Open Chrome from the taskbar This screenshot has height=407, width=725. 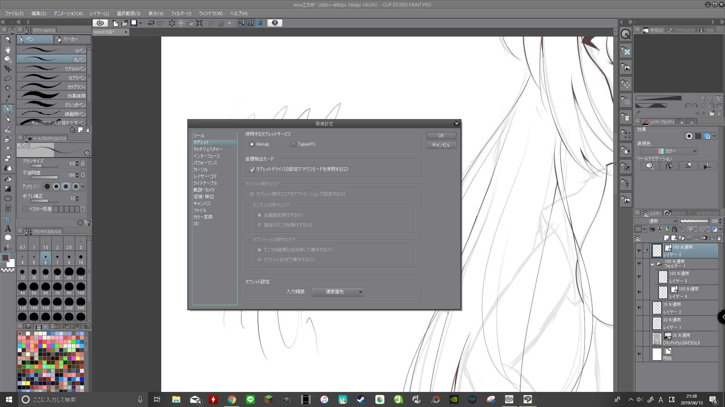232,399
